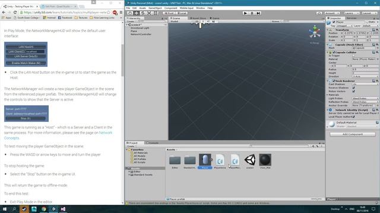
Task: Open the Reflection Probes dropdown
Action: [x=366, y=102]
